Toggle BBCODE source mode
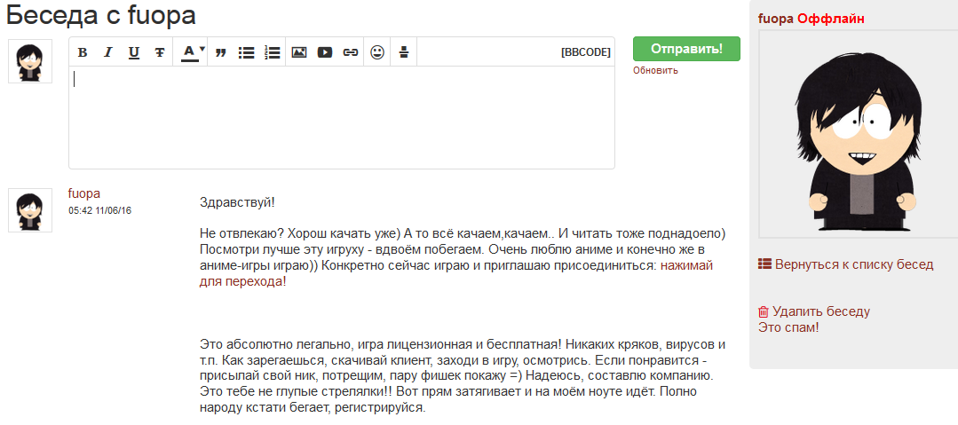 [x=586, y=52]
